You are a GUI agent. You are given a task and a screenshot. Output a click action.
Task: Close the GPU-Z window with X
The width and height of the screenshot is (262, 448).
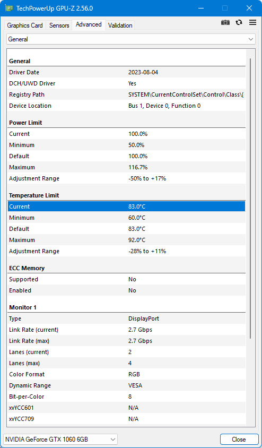coord(249,8)
